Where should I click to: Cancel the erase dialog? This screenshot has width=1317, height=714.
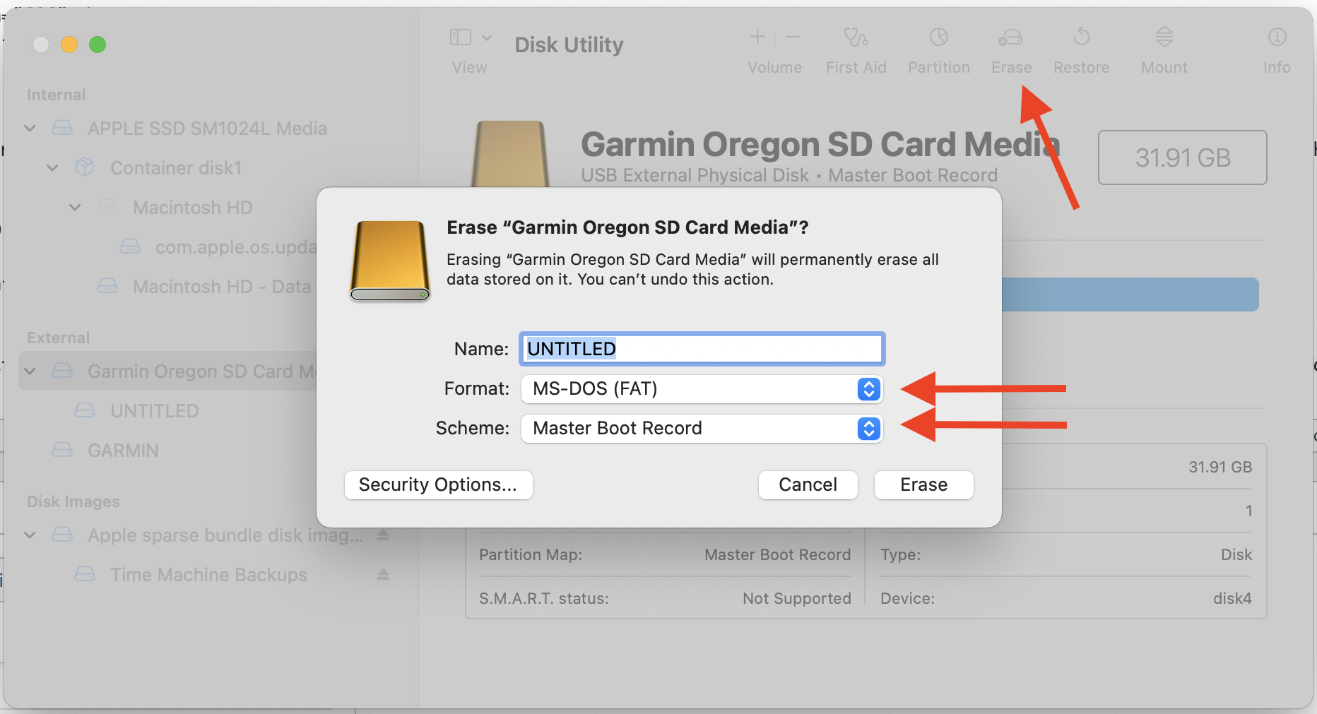(x=808, y=485)
